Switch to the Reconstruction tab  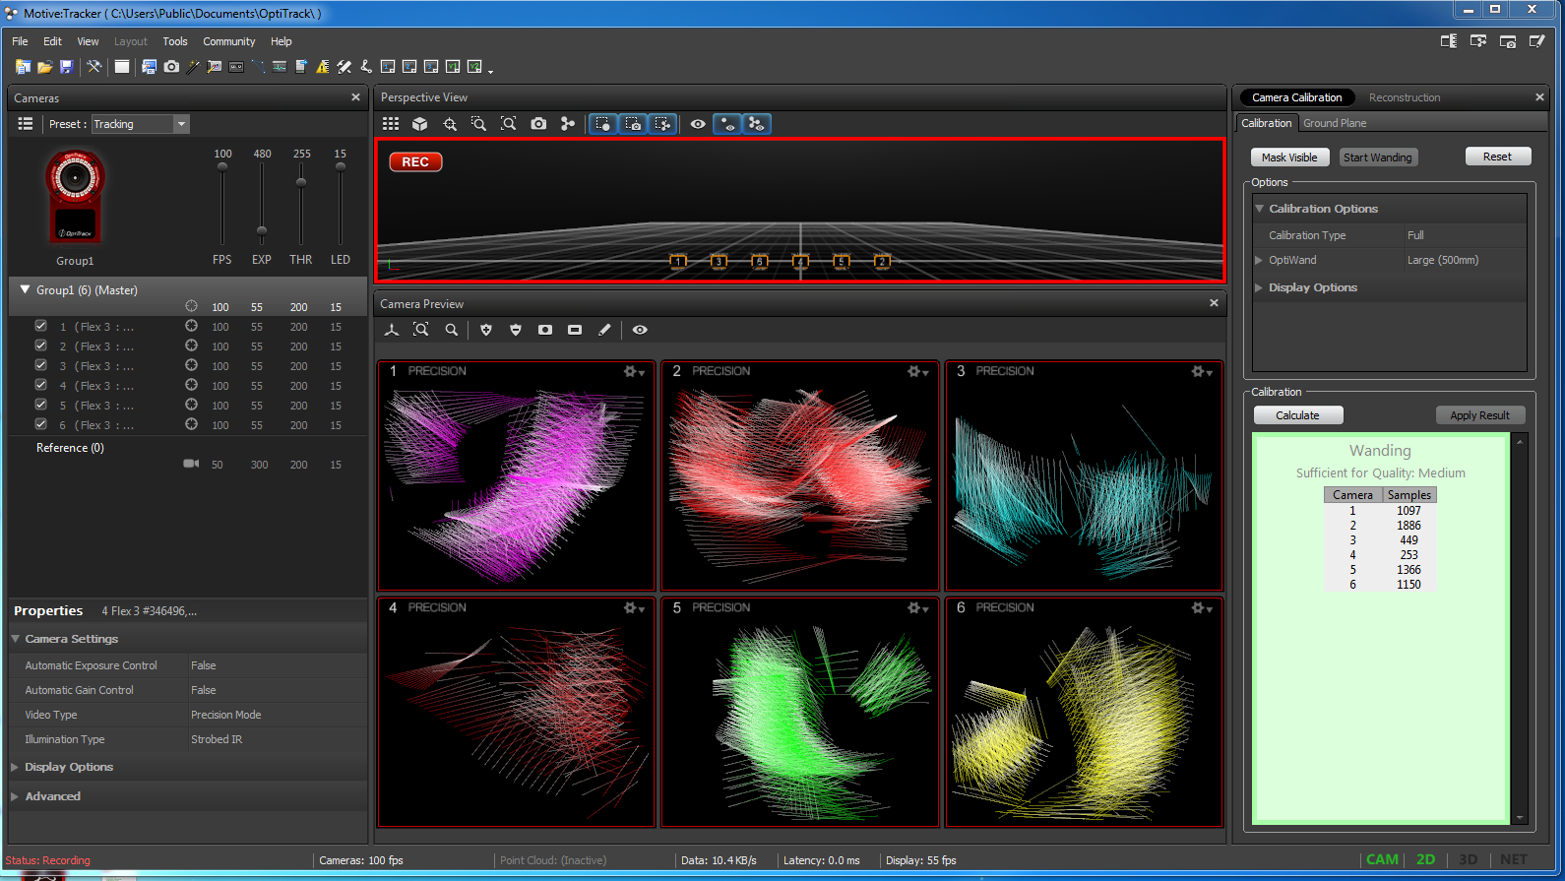coord(1405,97)
